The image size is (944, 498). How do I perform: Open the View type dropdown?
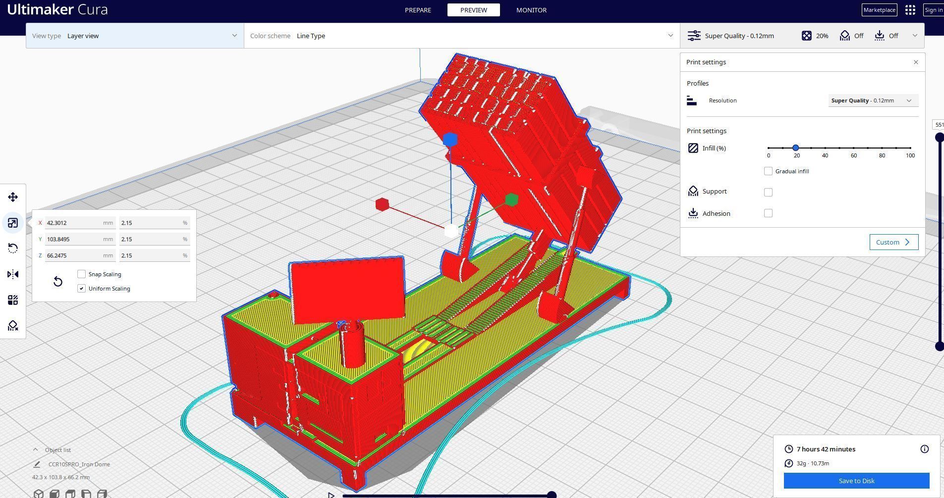pos(135,36)
